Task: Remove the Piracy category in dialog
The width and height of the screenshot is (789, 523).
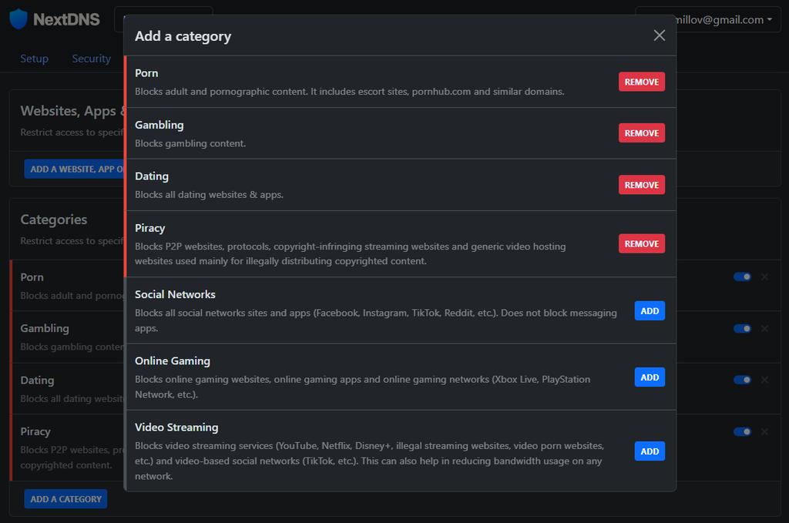Action: [x=642, y=243]
